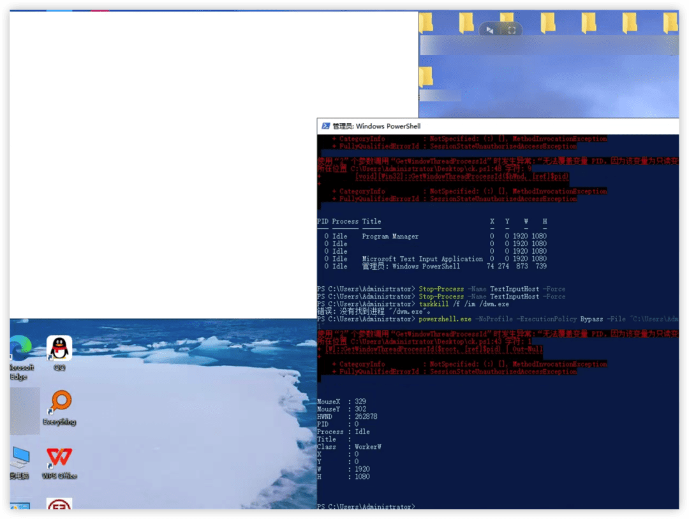This screenshot has height=519, width=689.
Task: Select the leftmost folder in top row
Action: pos(426,22)
